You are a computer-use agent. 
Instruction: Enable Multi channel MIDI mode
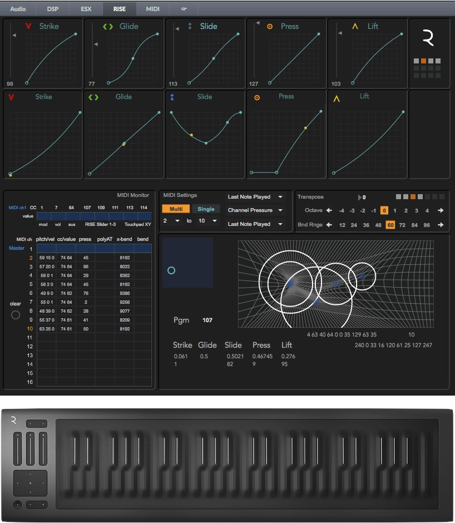176,209
